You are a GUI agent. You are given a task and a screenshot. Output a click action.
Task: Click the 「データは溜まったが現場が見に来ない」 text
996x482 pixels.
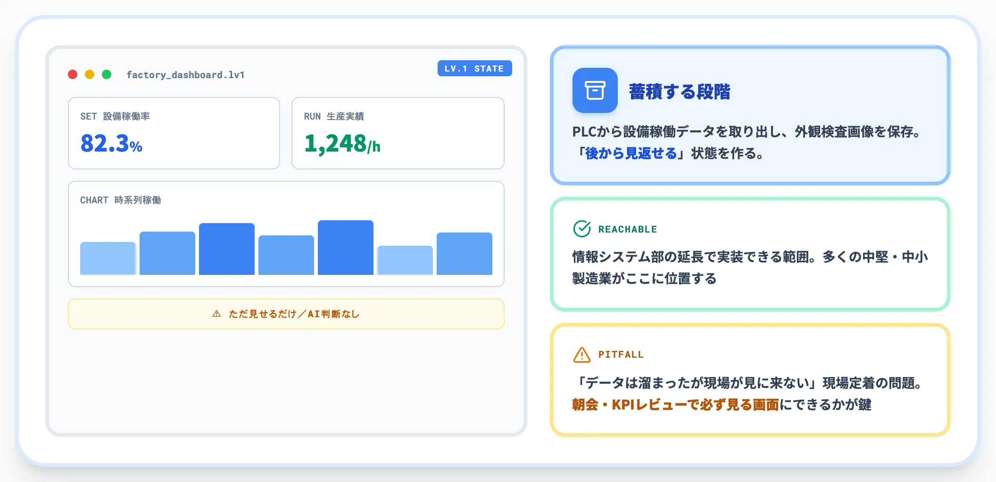pos(697,383)
